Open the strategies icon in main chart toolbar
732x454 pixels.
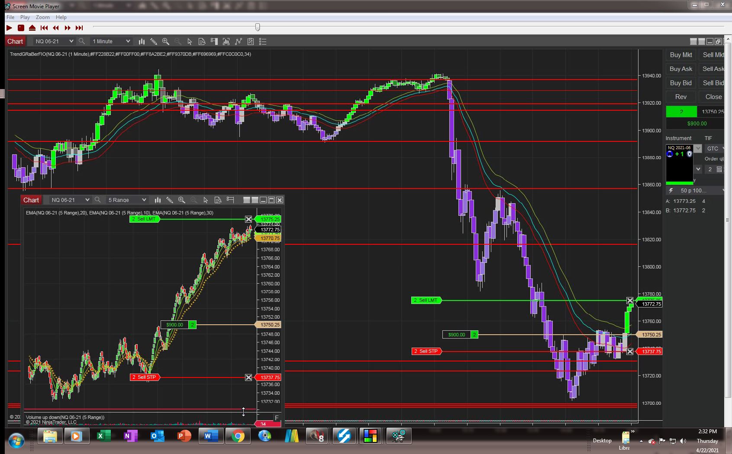[x=239, y=42]
